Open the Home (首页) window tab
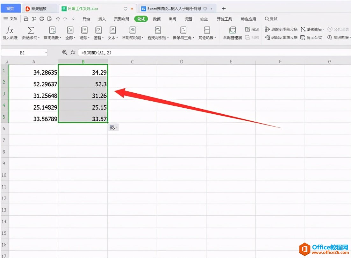This screenshot has width=351, height=258. coord(10,9)
